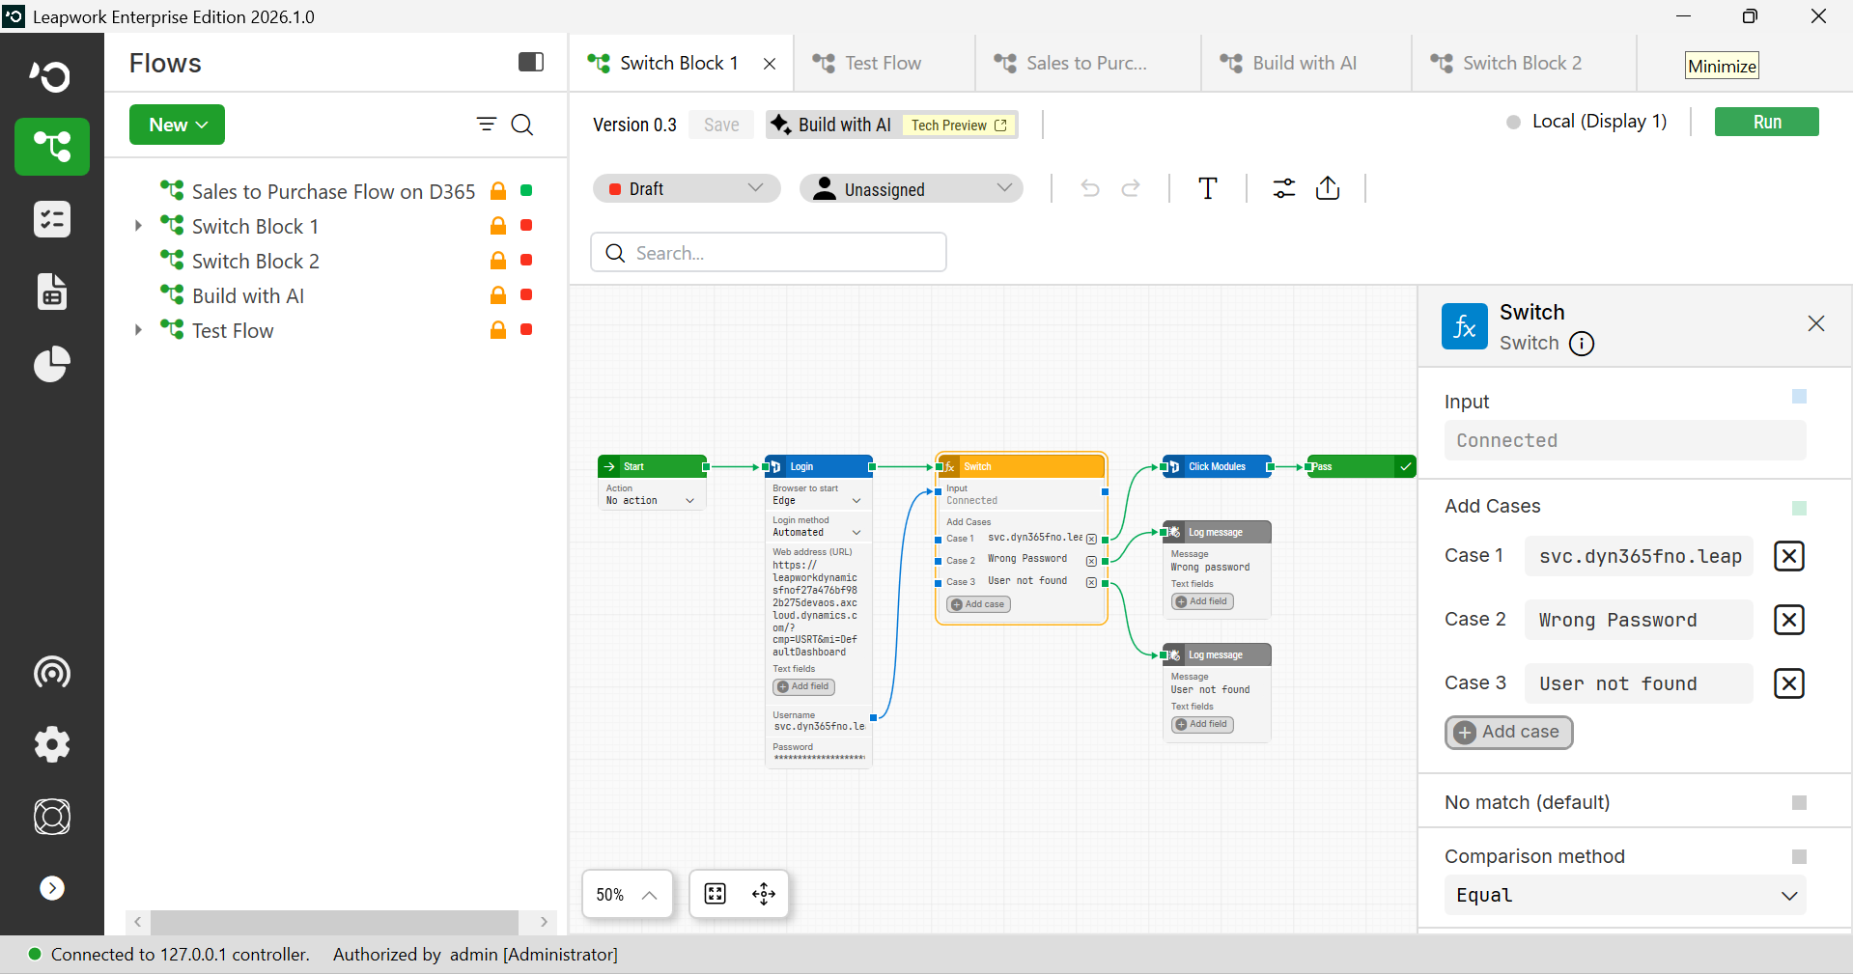Screen dimensions: 1853x974
Task: Click the No match (default) connector square
Action: point(1799,802)
